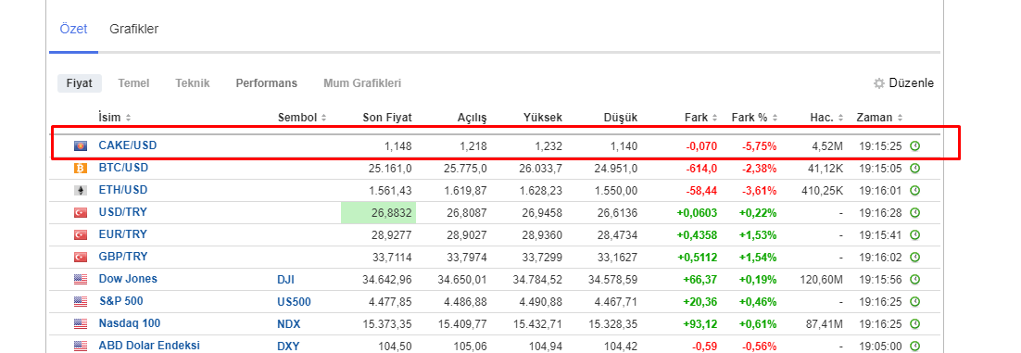Screen dimensions: 1021x353
Task: Select the Temel view tab
Action: (x=133, y=83)
